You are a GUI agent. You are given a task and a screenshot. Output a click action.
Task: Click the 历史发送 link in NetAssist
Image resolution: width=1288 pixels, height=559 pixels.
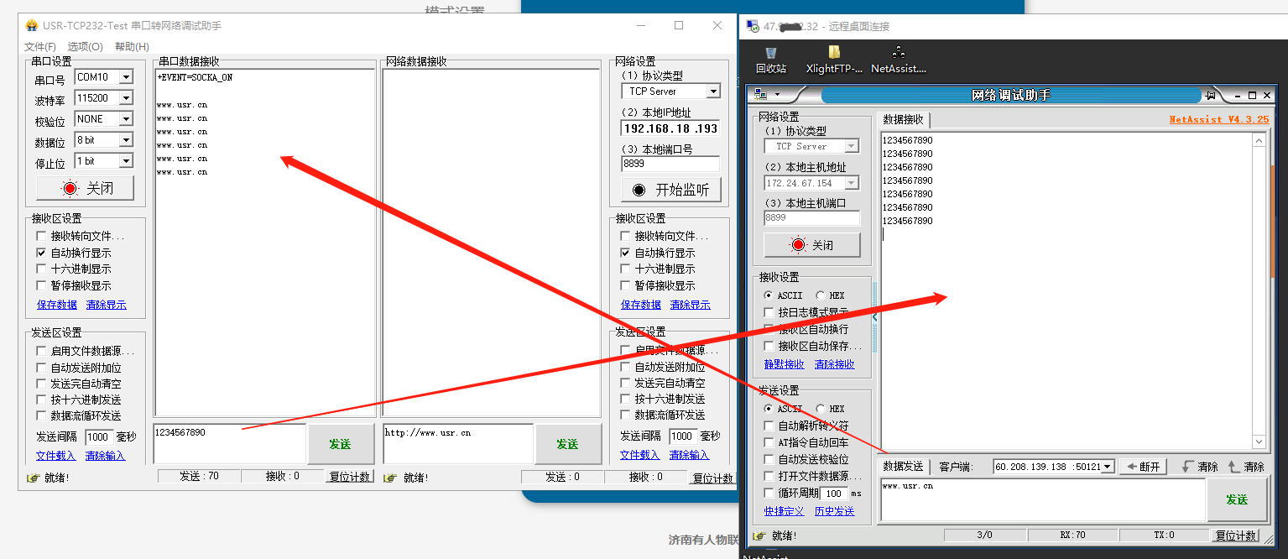[x=834, y=511]
